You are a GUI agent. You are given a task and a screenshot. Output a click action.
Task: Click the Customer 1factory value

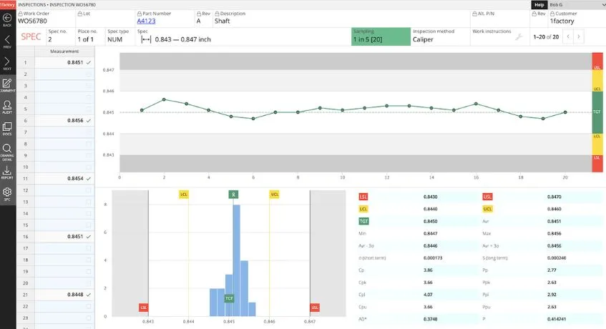click(562, 21)
